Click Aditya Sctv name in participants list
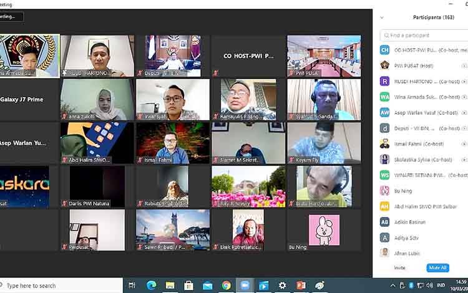Viewport: 468px width, 293px height. pos(406,238)
